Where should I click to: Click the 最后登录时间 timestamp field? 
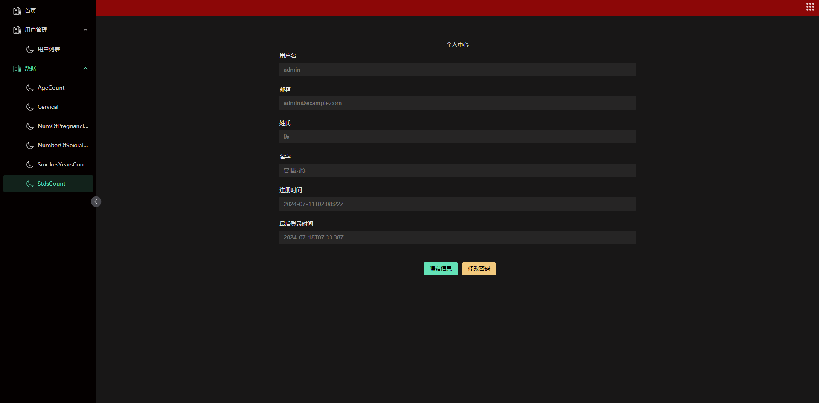click(457, 237)
